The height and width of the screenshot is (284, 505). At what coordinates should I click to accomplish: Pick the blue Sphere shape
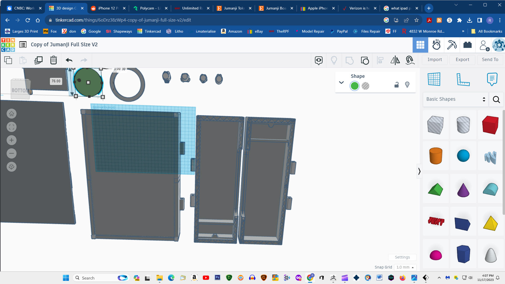[x=463, y=156]
